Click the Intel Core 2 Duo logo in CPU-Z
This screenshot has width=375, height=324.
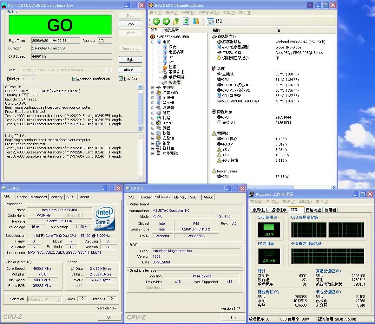[105, 218]
